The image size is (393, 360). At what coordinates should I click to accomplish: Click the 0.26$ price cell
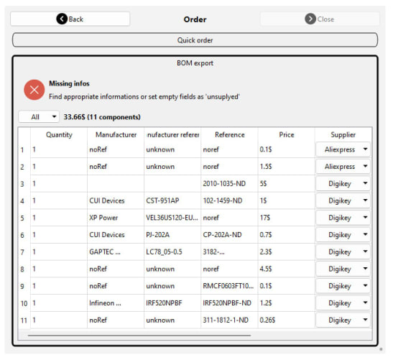[x=287, y=320]
